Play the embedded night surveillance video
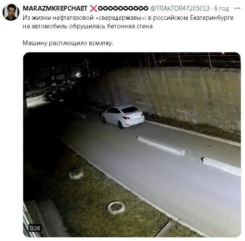245x241 pixels. point(132,145)
